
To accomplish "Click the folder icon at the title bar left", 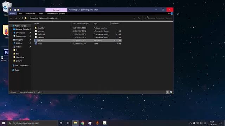I will point(11,10).
